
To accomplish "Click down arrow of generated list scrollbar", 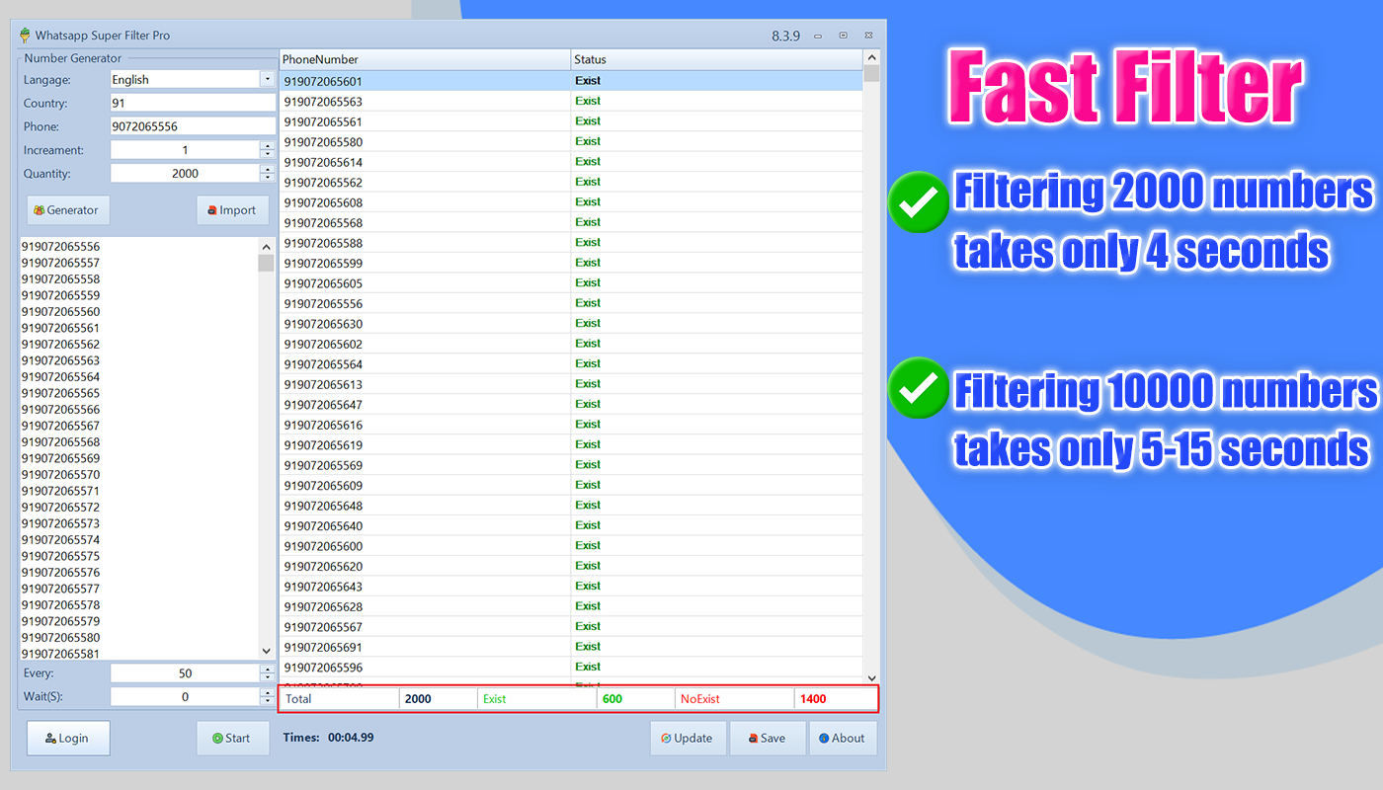I will coord(266,651).
